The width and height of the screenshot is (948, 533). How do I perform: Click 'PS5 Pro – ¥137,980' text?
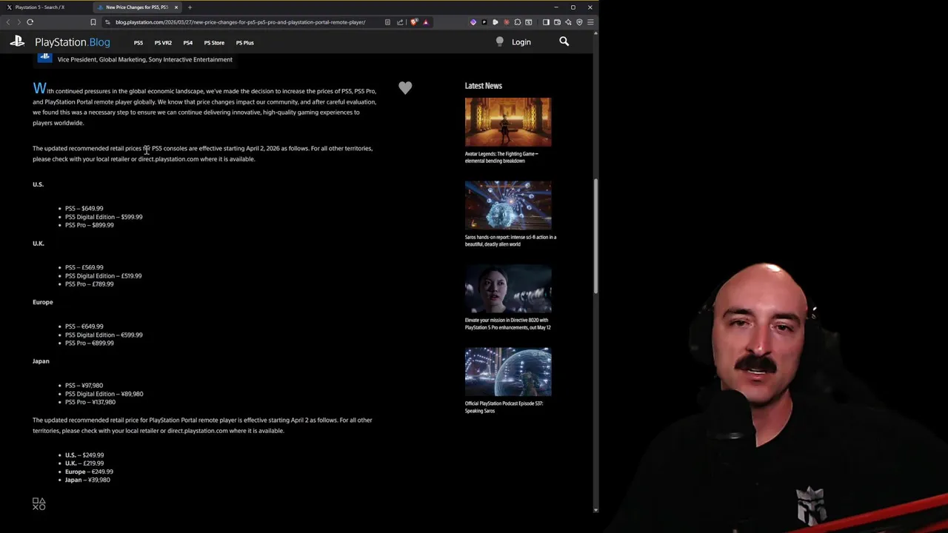[x=90, y=402]
